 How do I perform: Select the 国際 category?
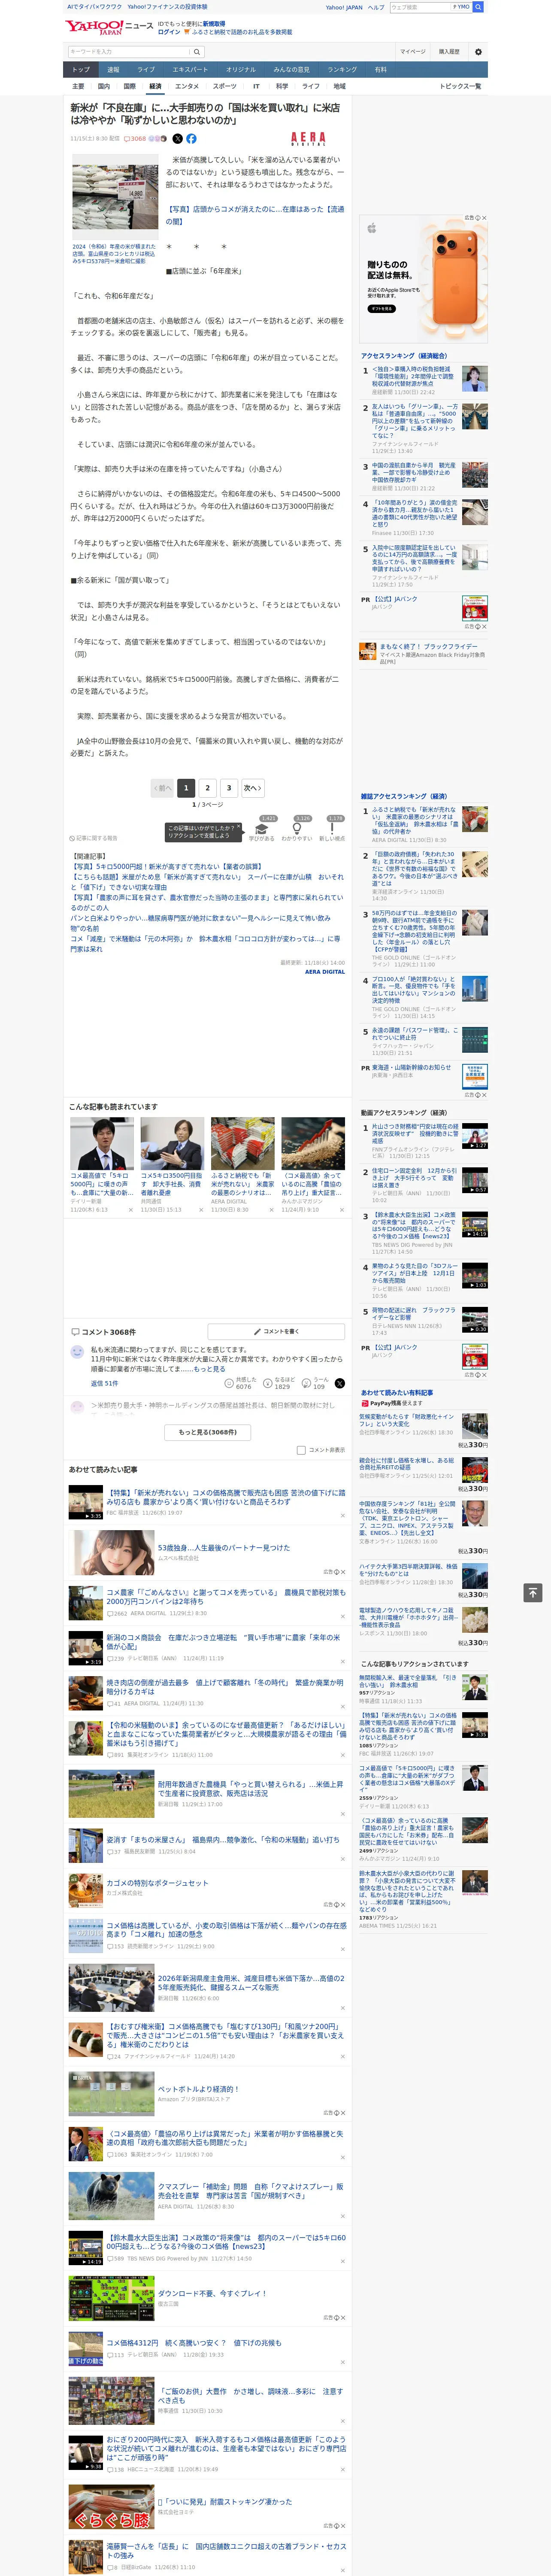pos(129,86)
